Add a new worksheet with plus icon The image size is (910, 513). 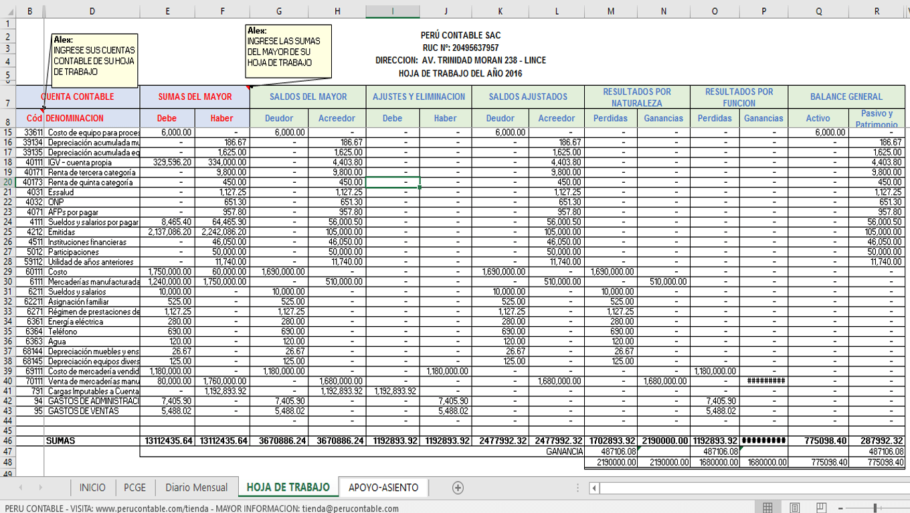point(458,488)
